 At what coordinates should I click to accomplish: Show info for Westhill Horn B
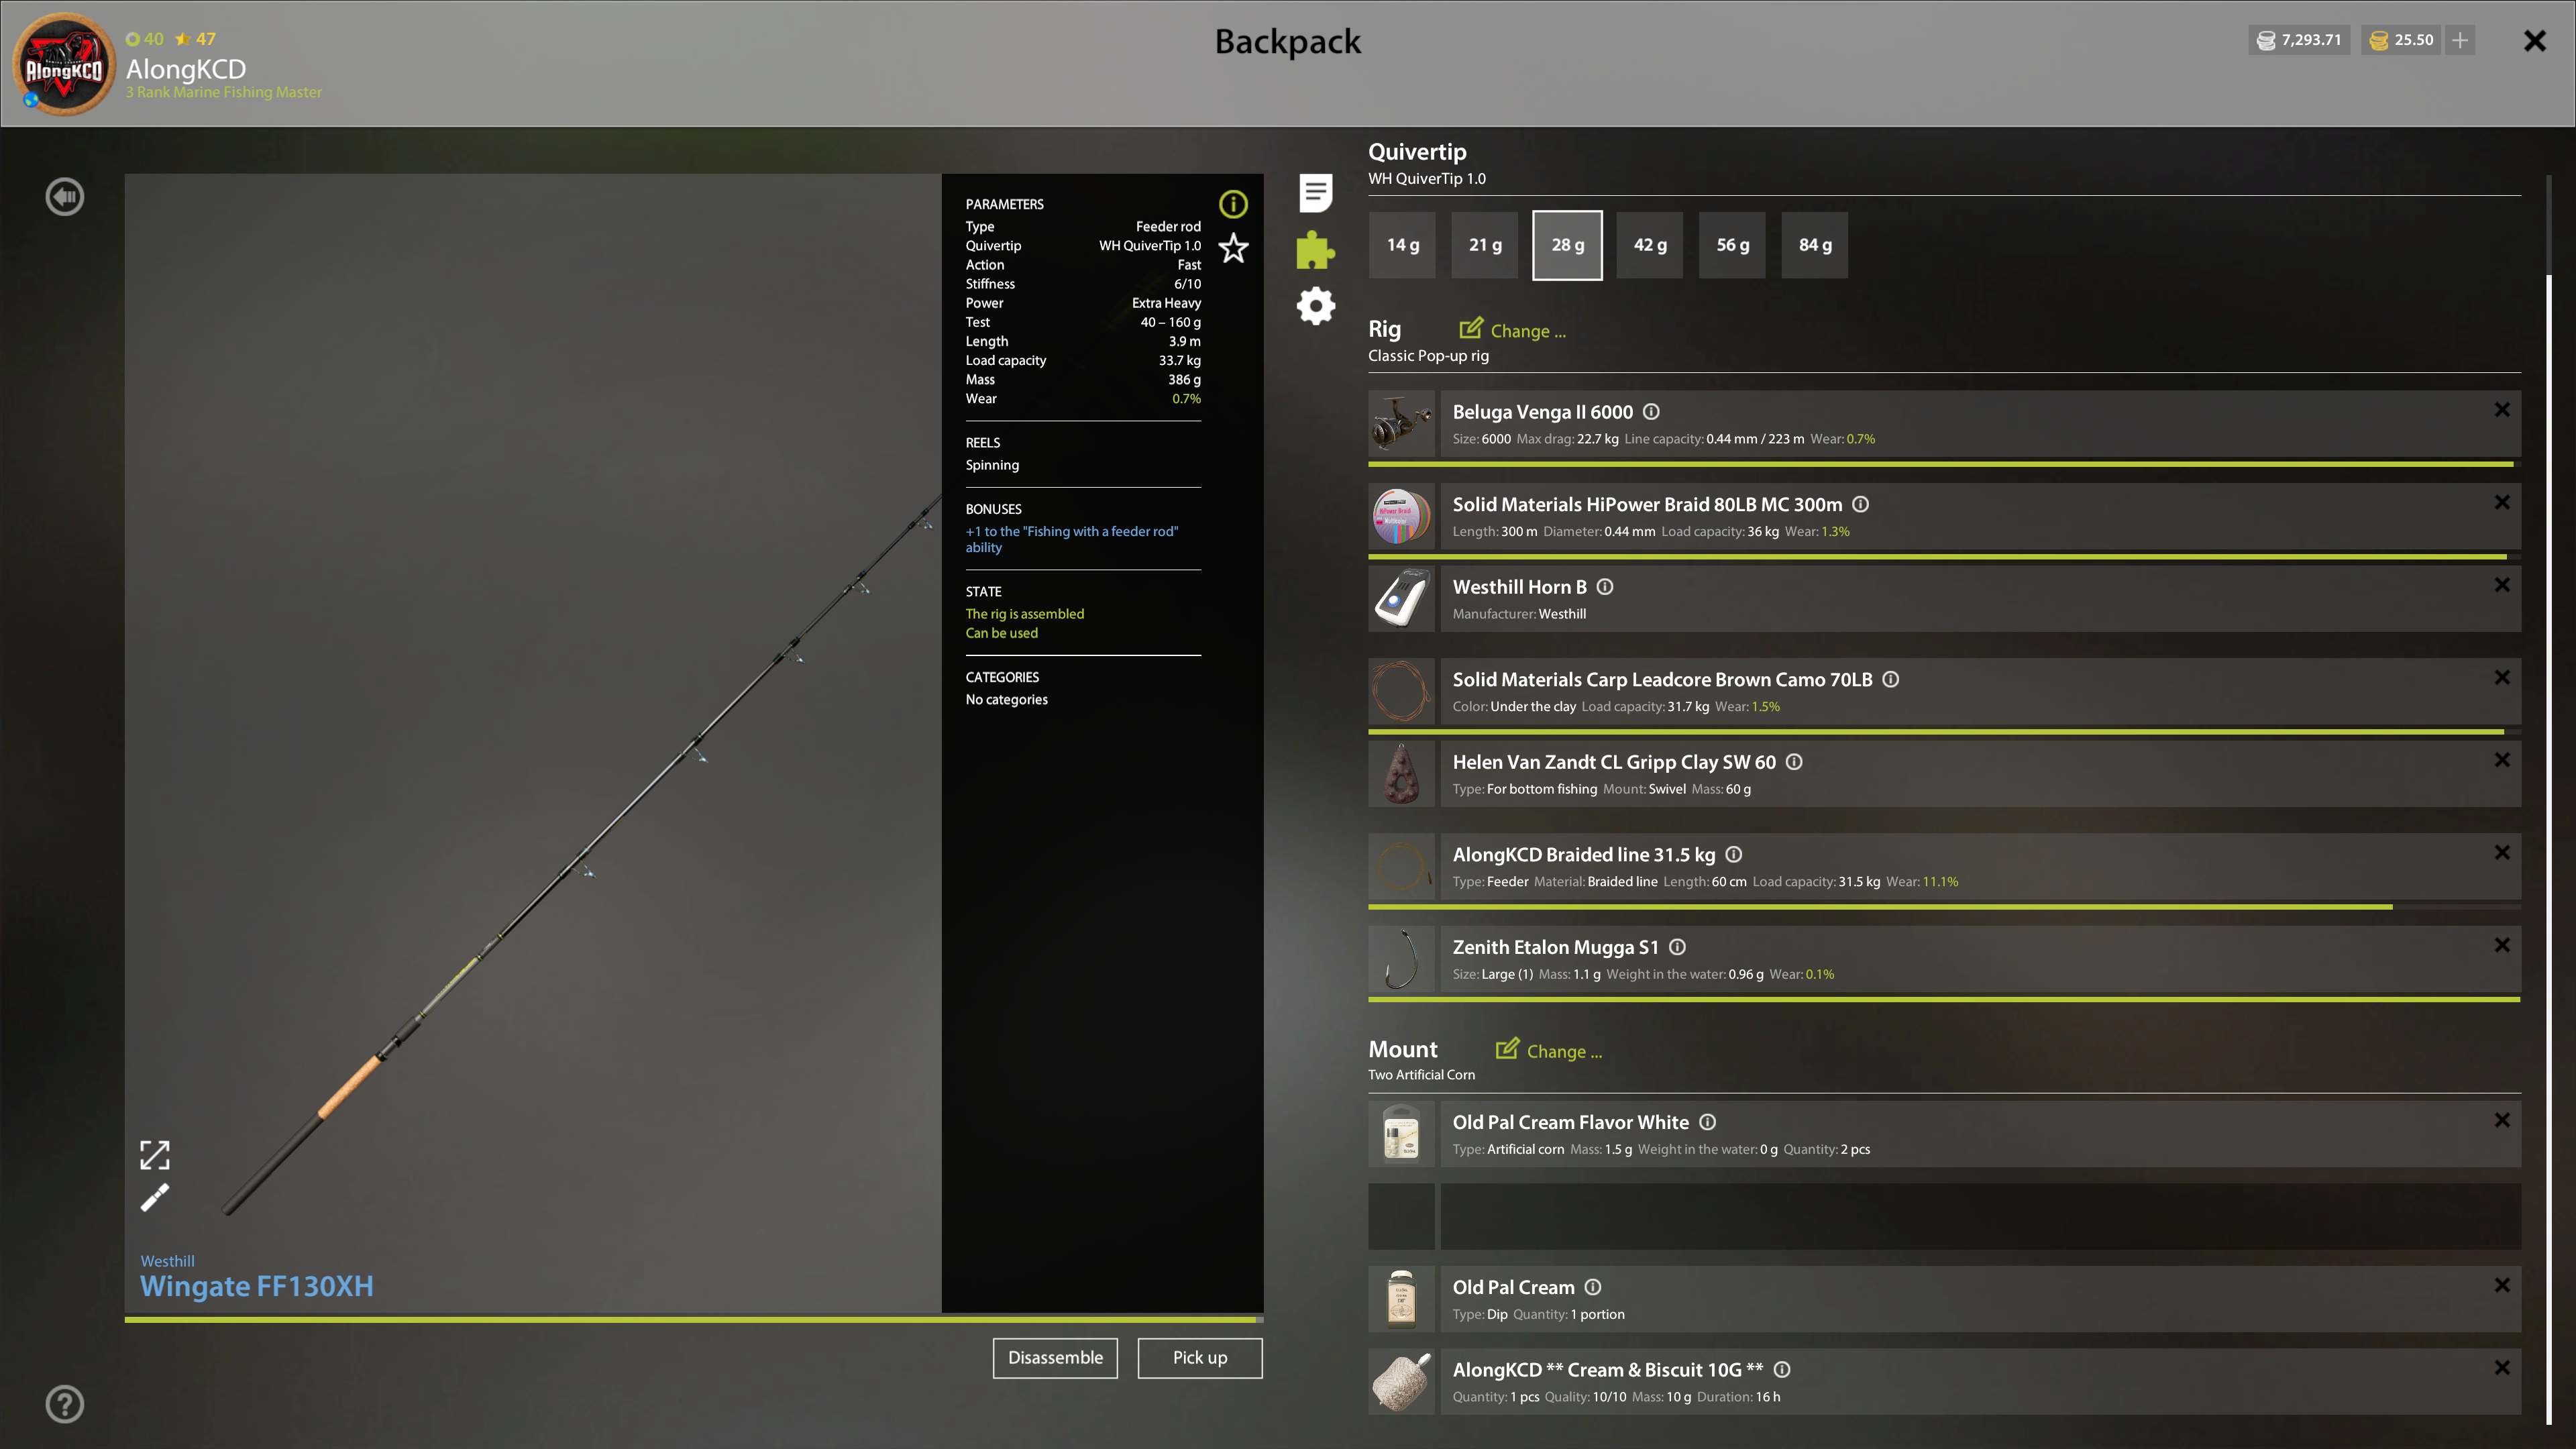click(1605, 587)
